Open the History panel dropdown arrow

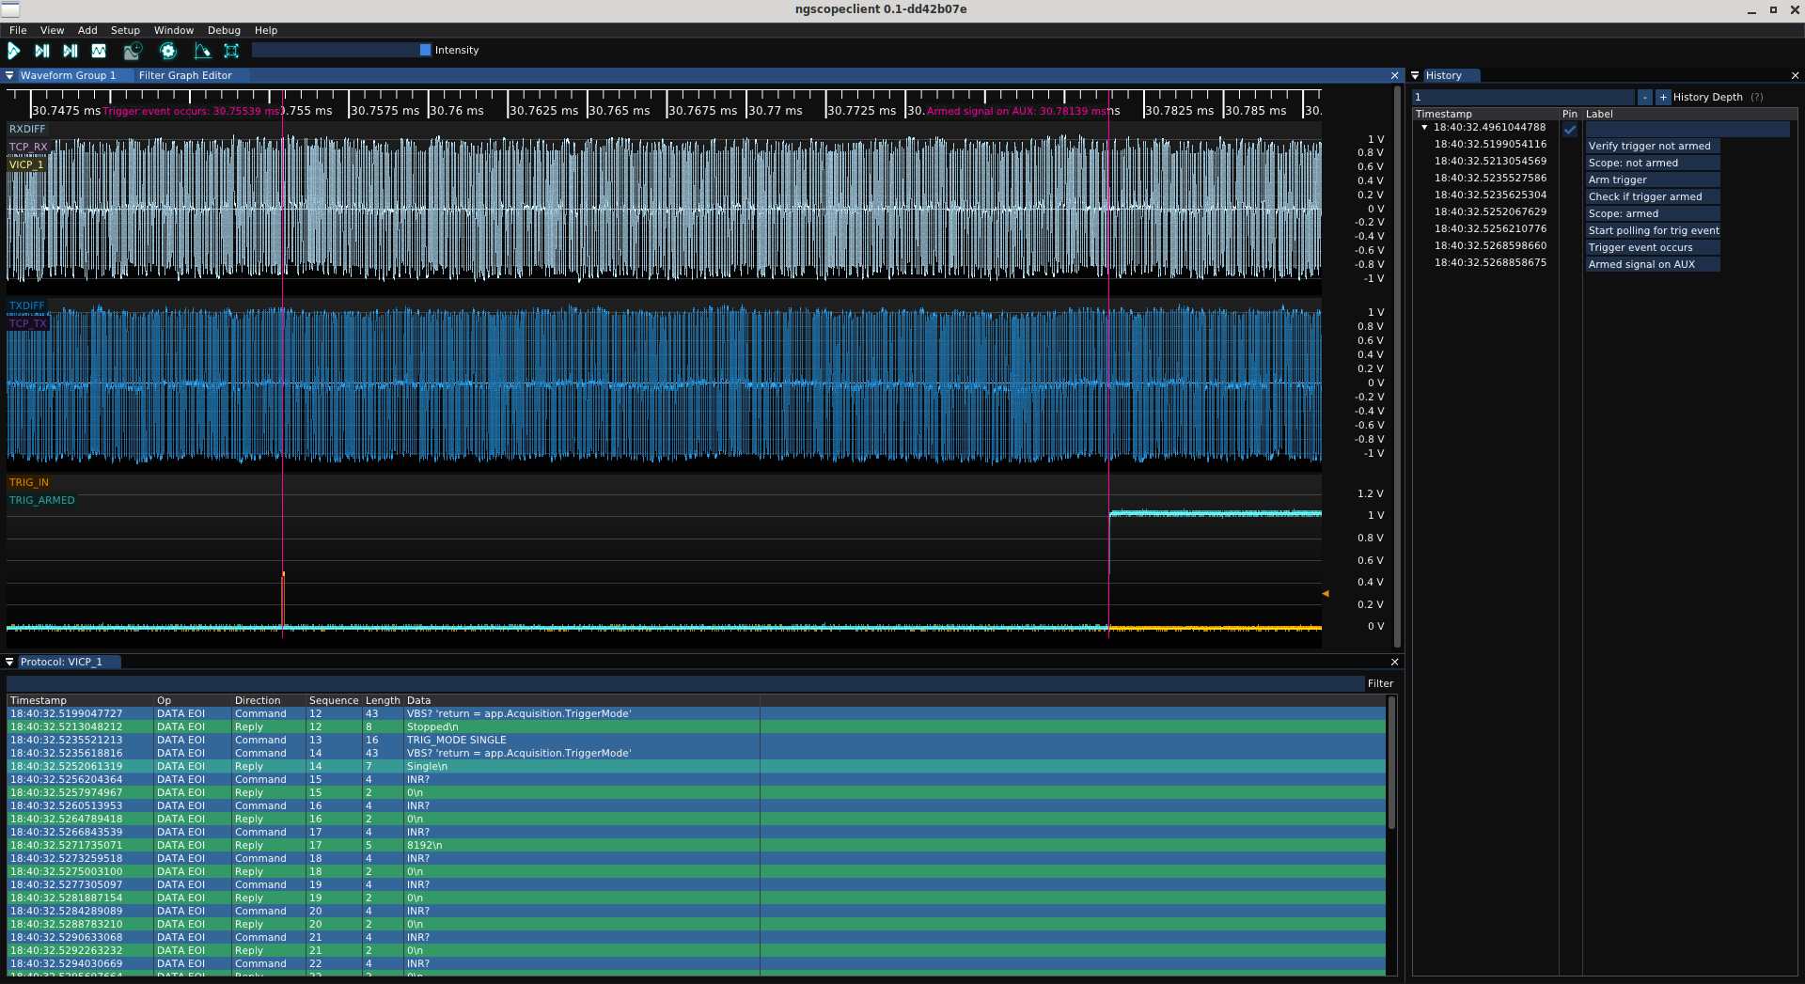[1415, 76]
